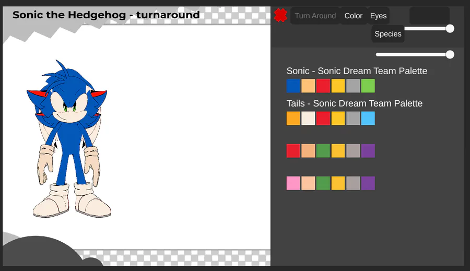Click the 'Sonic - Sonic Dream Team Palette' label
The image size is (470, 271).
[357, 71]
